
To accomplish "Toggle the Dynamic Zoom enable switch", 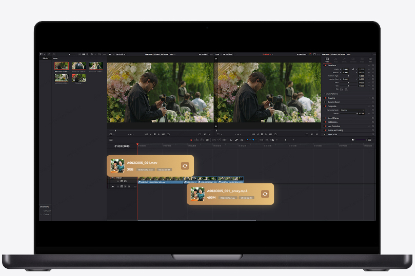I will click(x=325, y=102).
